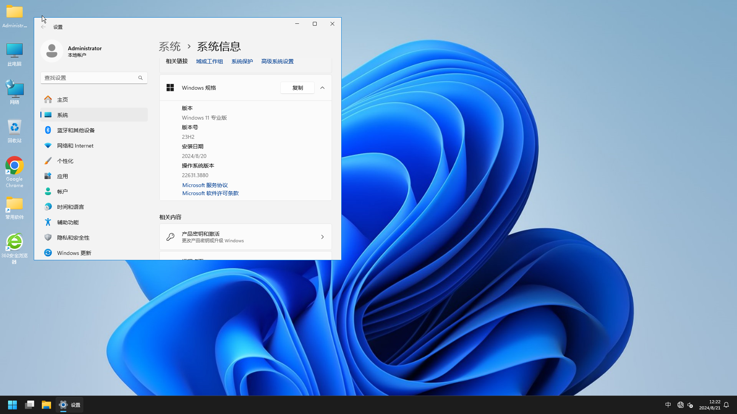Click the network globe tray icon

pyautogui.click(x=681, y=405)
